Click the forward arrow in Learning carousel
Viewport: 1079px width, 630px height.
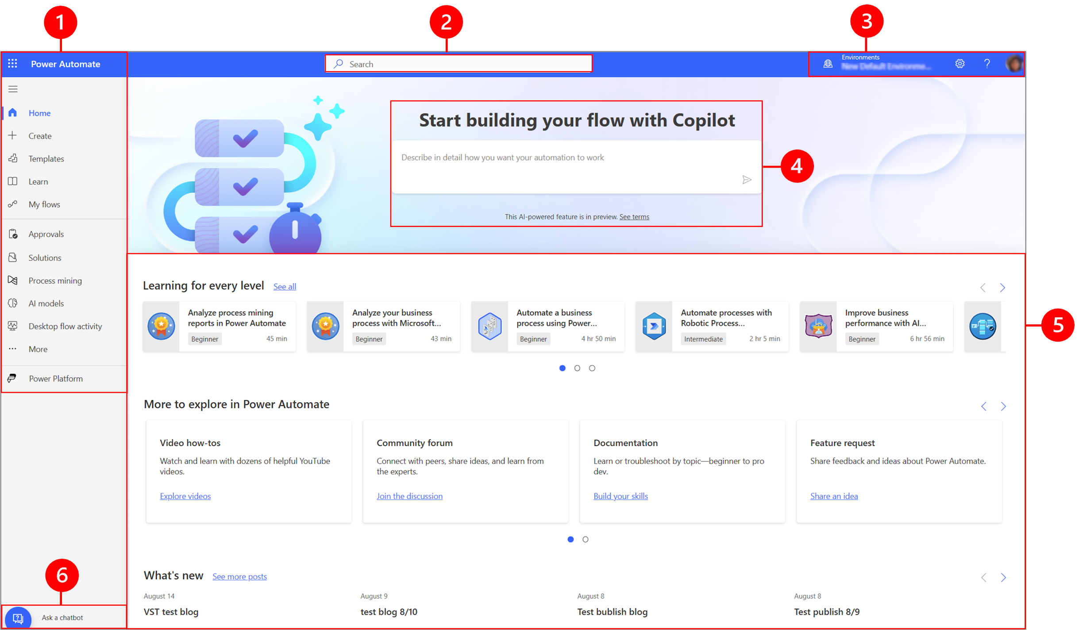[x=1002, y=288]
